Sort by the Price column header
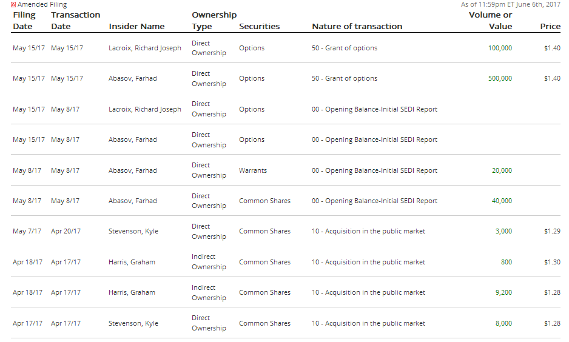This screenshot has width=569, height=342. 550,26
